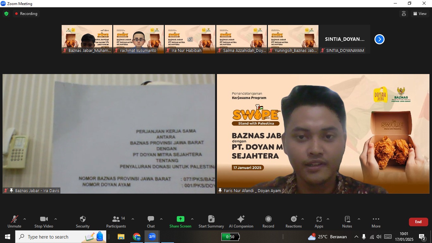Select Baznas Jabar_Muham... participant thumbnail

(87, 39)
